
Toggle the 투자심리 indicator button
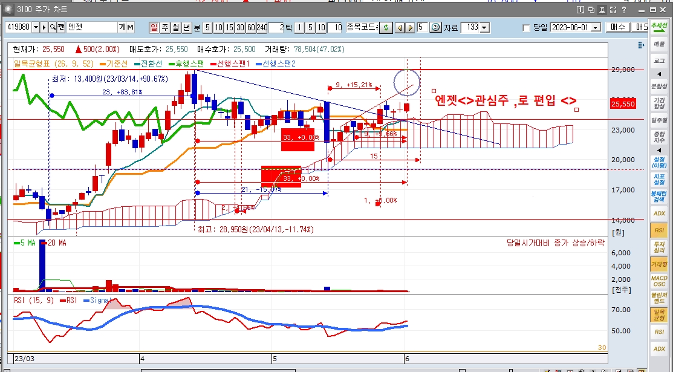pos(659,247)
